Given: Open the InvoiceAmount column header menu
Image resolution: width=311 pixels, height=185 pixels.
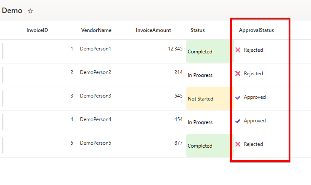Looking at the screenshot, I should (x=153, y=30).
